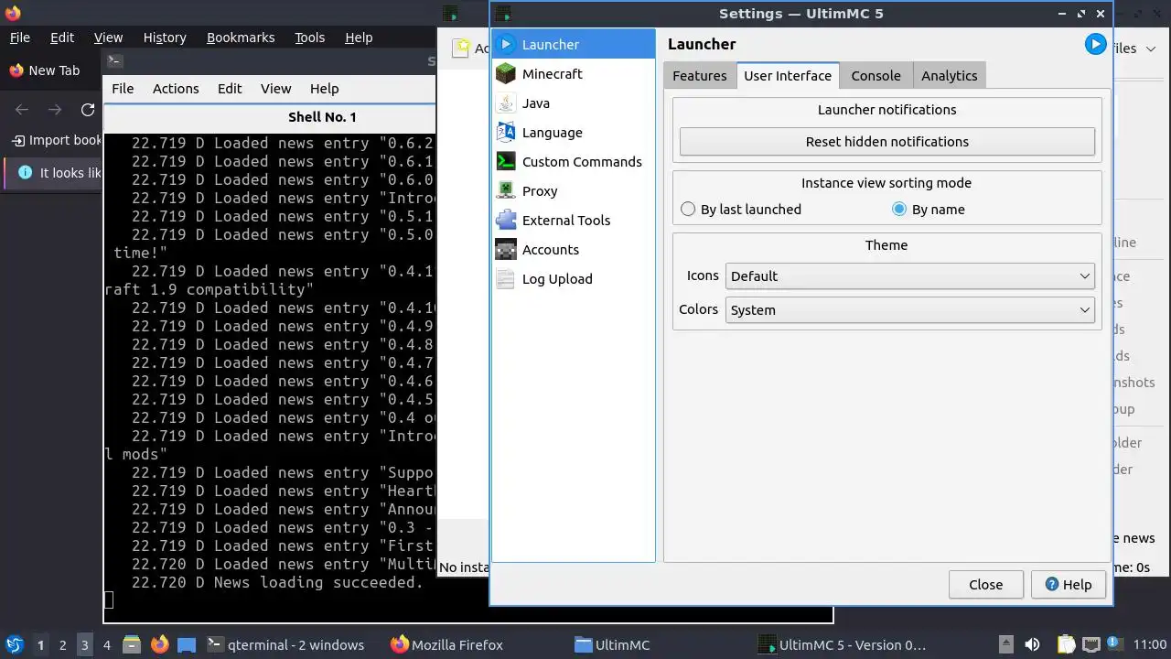Open Firefox File menu
The height and width of the screenshot is (659, 1171).
pos(19,38)
